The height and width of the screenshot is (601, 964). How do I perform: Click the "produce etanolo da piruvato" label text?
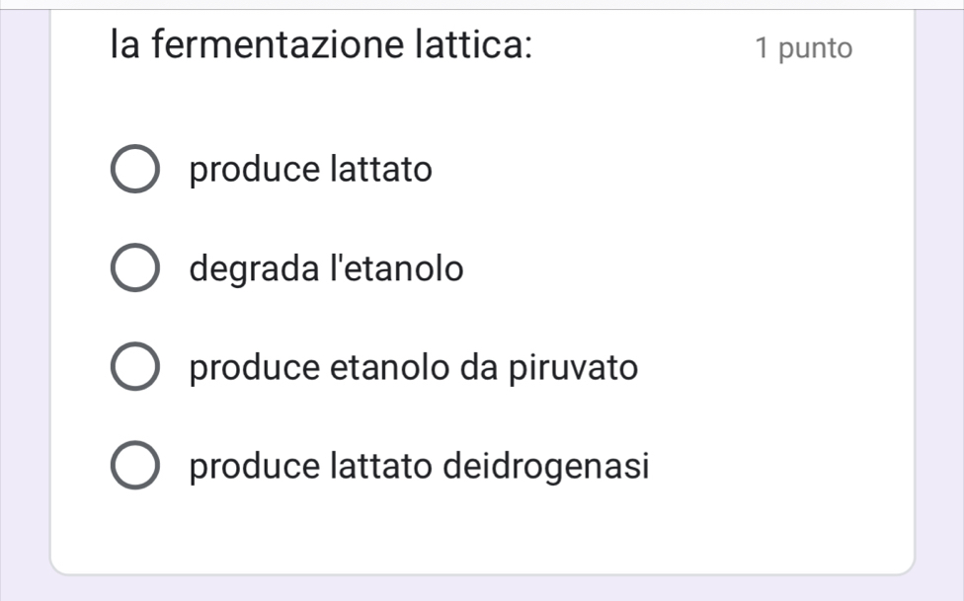414,368
